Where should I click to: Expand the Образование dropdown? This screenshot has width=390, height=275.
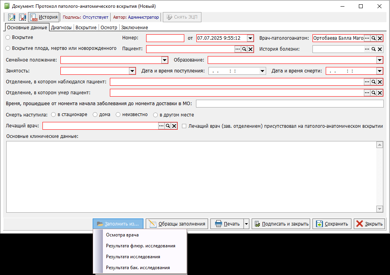pos(379,60)
